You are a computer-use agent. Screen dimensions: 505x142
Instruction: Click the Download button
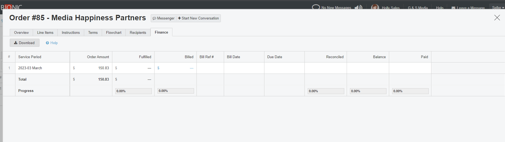click(25, 43)
